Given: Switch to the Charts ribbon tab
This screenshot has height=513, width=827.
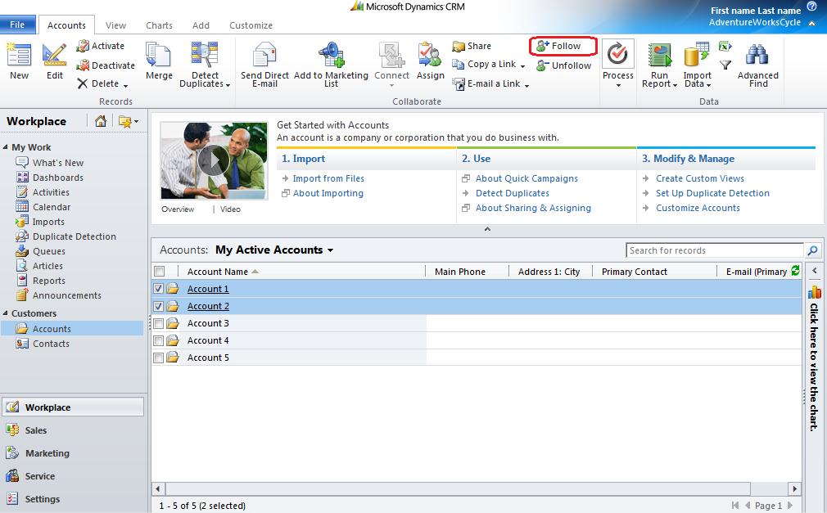Looking at the screenshot, I should coord(159,25).
